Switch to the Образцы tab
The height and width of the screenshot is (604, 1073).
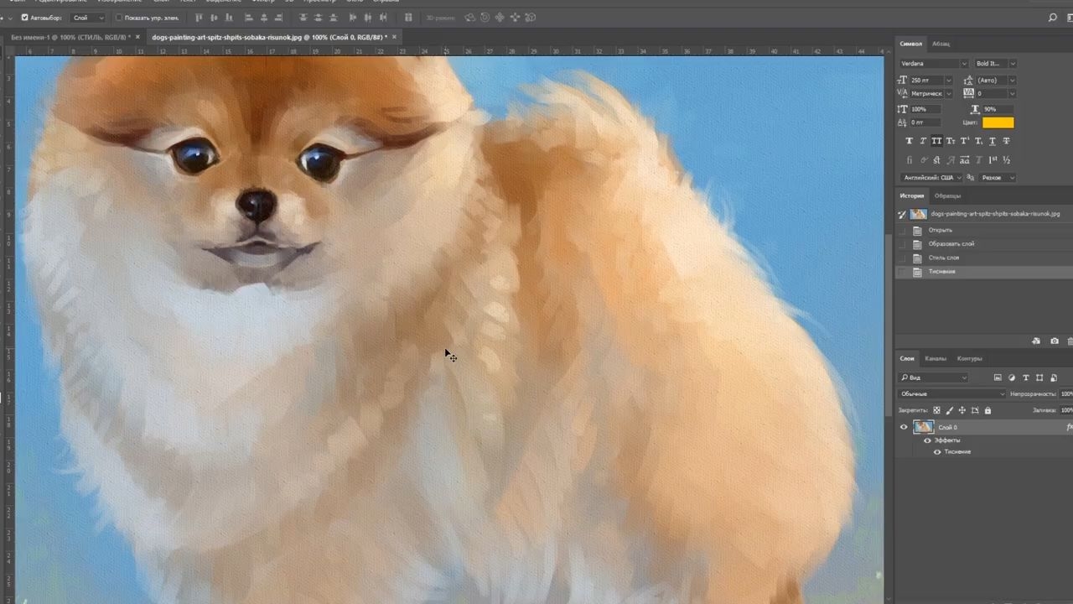coord(948,195)
